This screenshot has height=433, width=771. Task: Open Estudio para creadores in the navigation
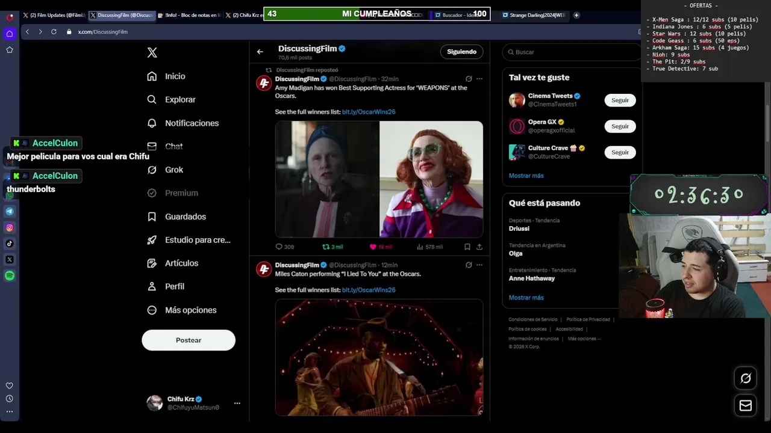pos(189,240)
